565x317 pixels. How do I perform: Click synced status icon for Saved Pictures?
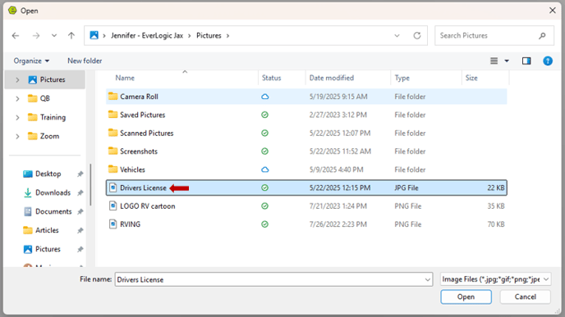[264, 115]
